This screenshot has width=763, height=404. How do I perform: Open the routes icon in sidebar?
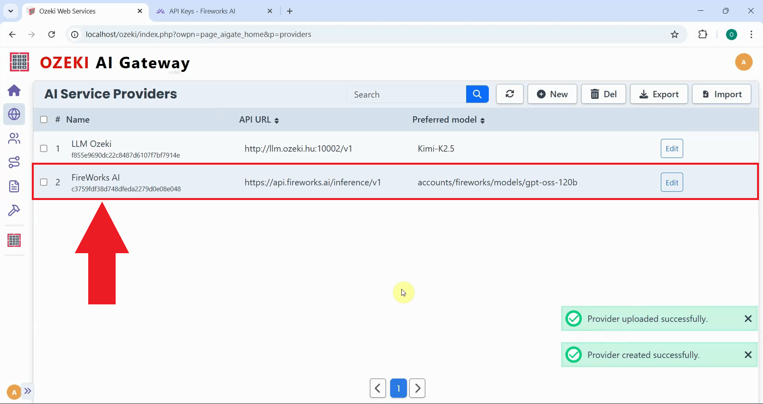14,162
